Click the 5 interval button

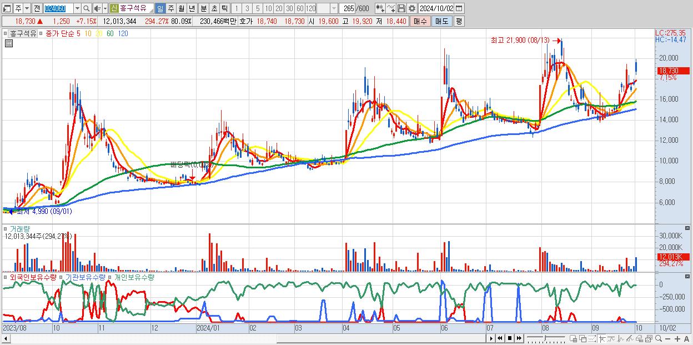point(258,8)
